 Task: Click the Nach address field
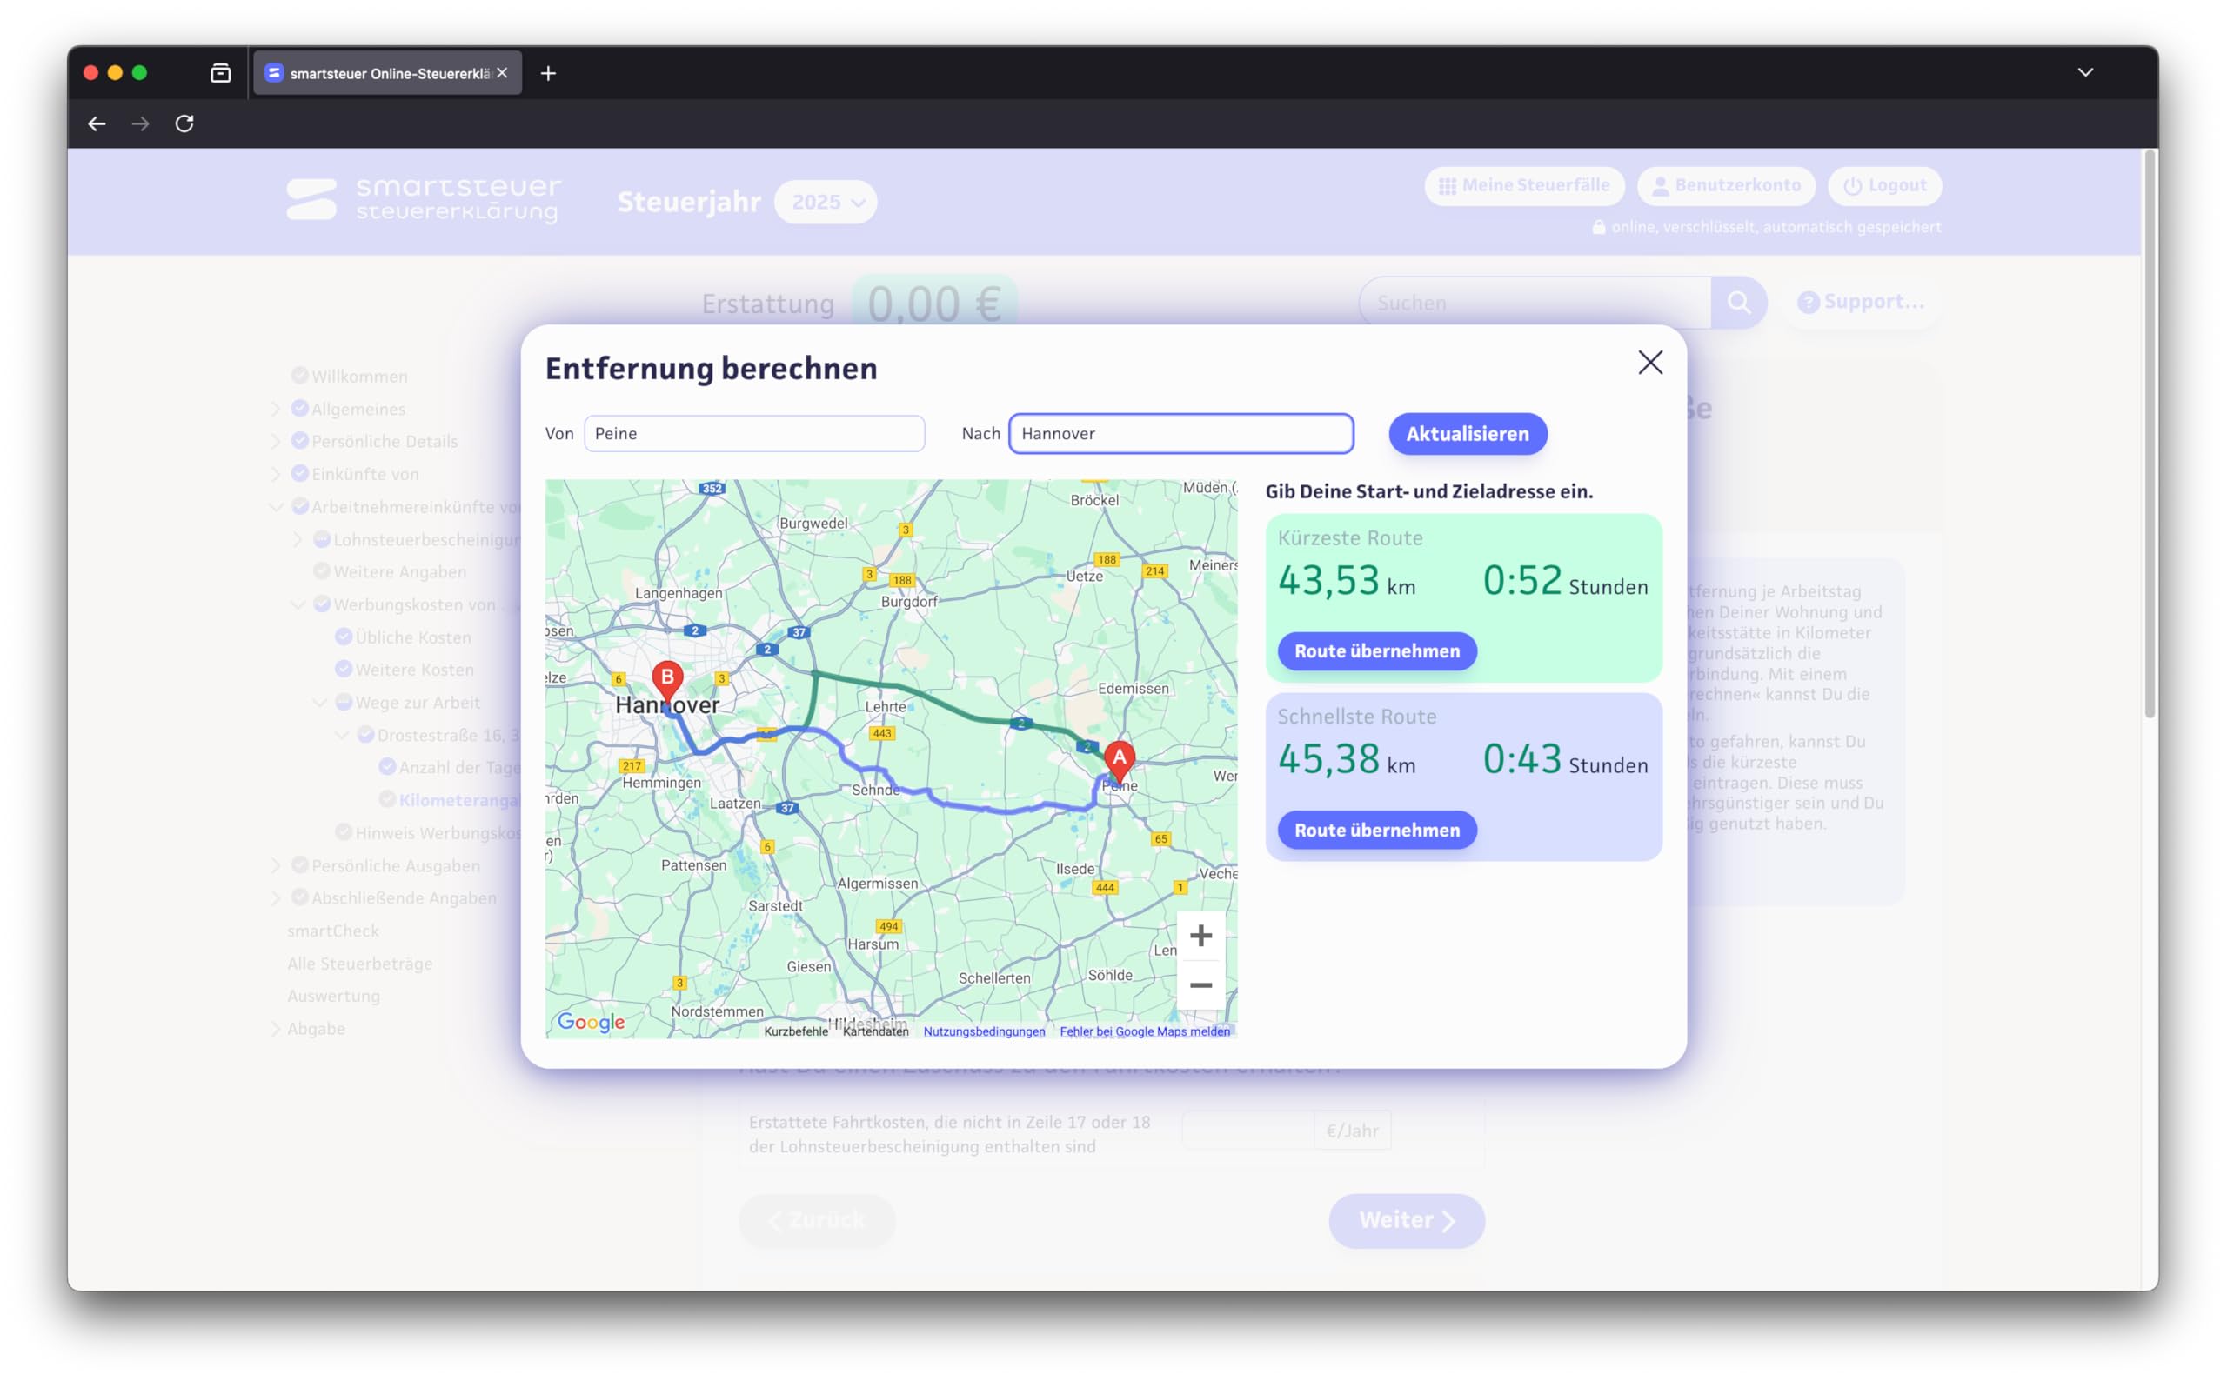pyautogui.click(x=1180, y=433)
